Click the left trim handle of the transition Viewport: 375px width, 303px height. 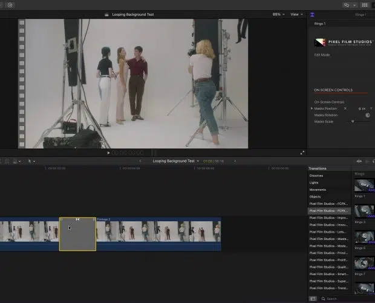61,219
